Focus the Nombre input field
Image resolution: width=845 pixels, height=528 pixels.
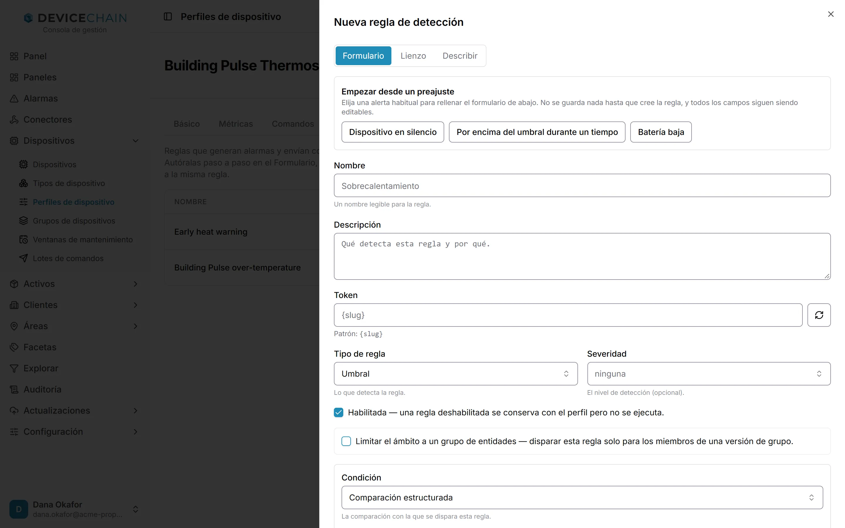point(582,185)
